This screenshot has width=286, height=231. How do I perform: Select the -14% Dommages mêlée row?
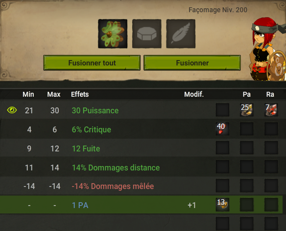tap(142, 186)
